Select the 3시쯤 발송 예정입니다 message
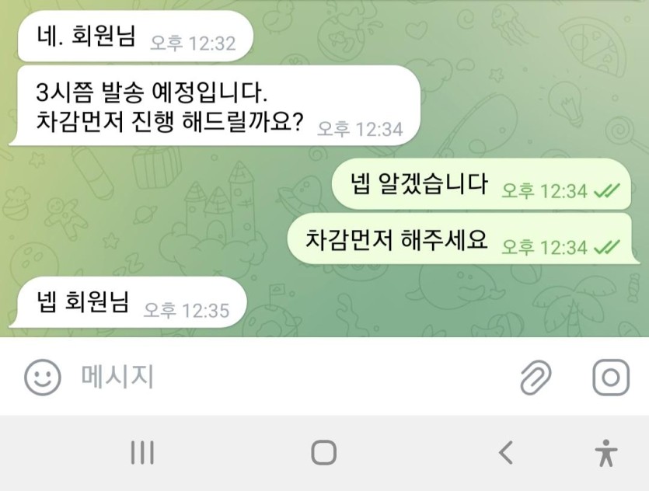 (x=215, y=106)
